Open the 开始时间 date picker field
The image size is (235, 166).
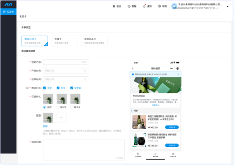(x=65, y=71)
